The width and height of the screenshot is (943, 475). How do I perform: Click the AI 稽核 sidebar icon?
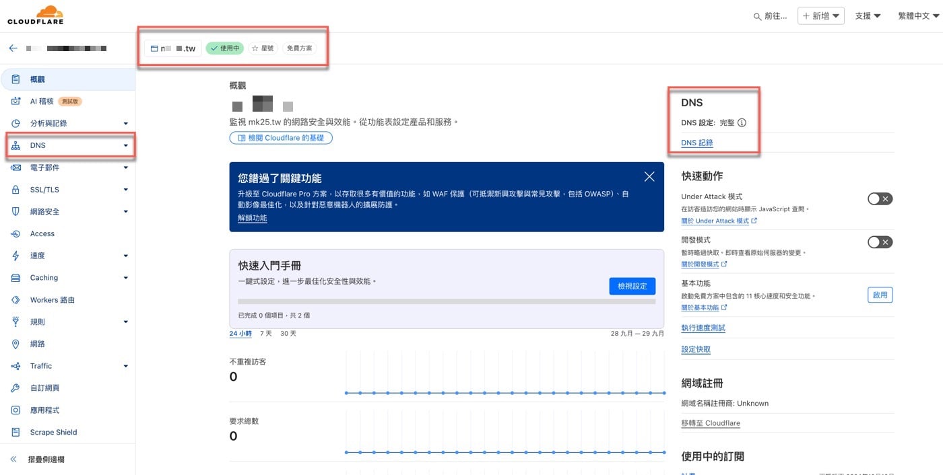coord(16,101)
